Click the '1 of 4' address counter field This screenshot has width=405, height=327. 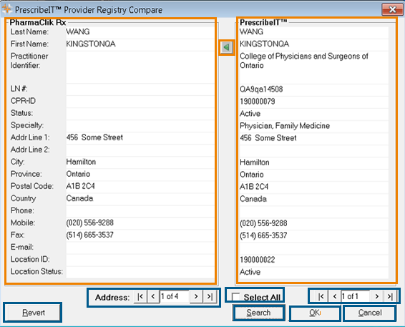175,296
